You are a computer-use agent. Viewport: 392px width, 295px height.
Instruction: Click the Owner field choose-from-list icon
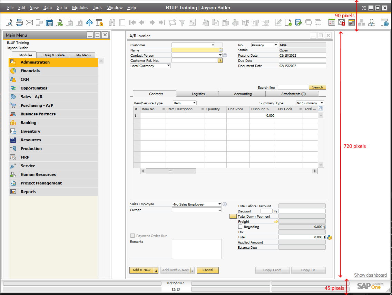pos(220,210)
